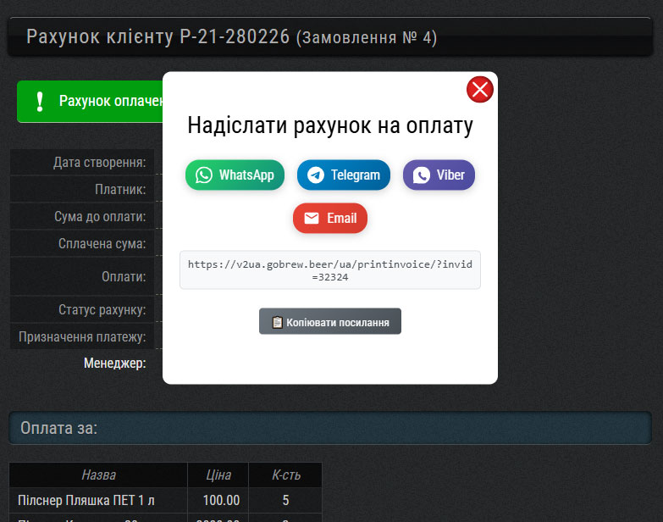Click the Дата створення label
This screenshot has height=522, width=663.
[99, 162]
